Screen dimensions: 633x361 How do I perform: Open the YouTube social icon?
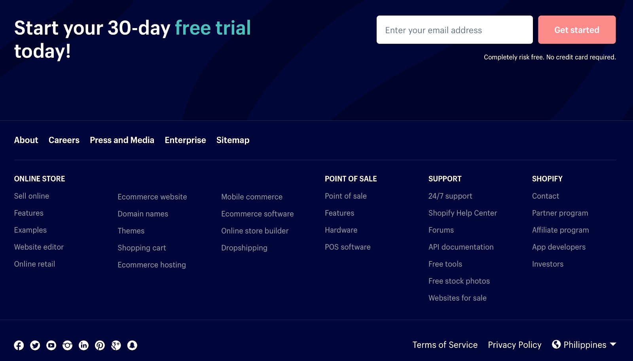51,345
